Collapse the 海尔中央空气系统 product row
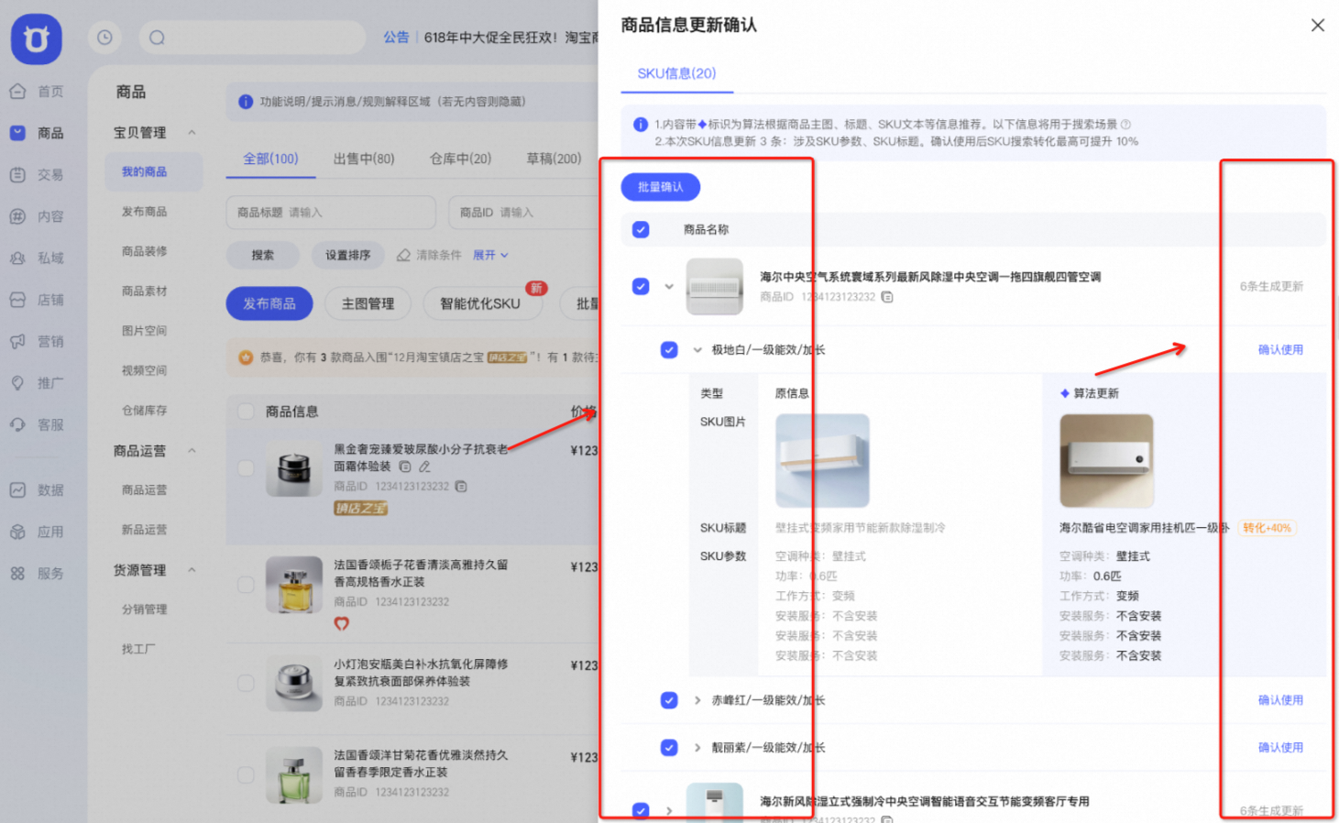This screenshot has width=1339, height=823. click(669, 286)
